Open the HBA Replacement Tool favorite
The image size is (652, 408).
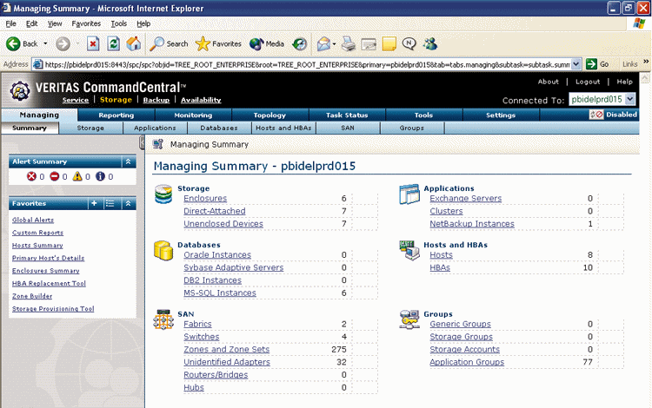pos(49,284)
